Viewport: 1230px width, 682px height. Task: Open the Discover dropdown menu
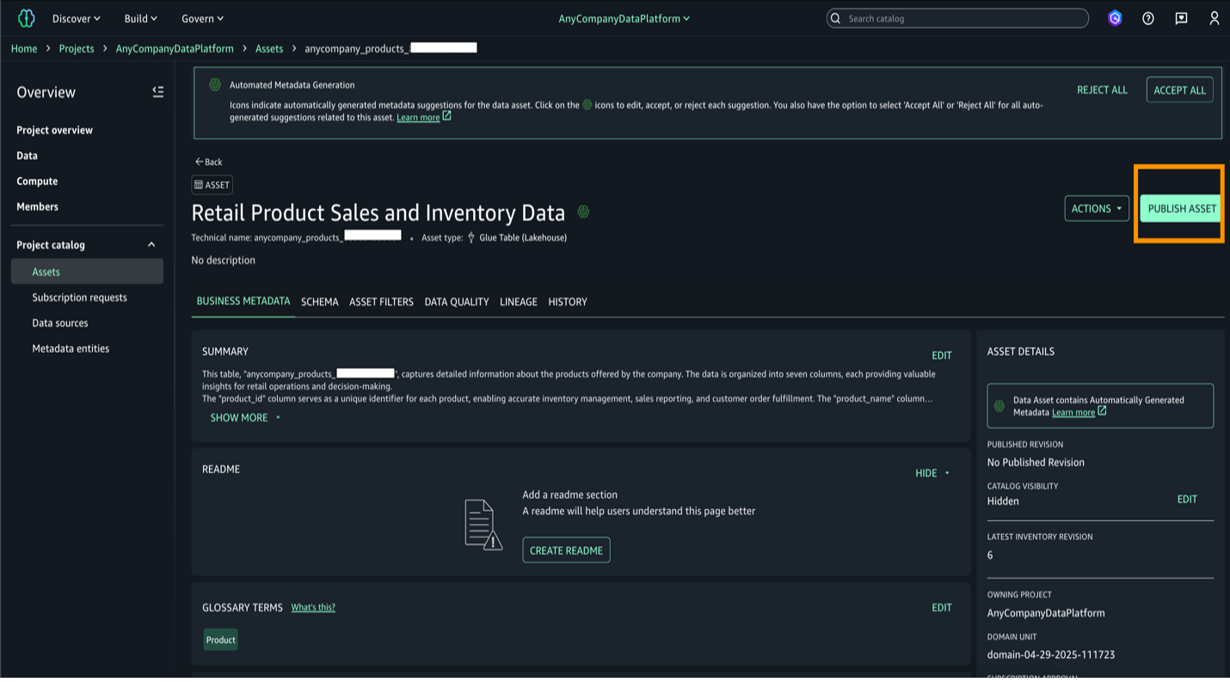pos(76,18)
